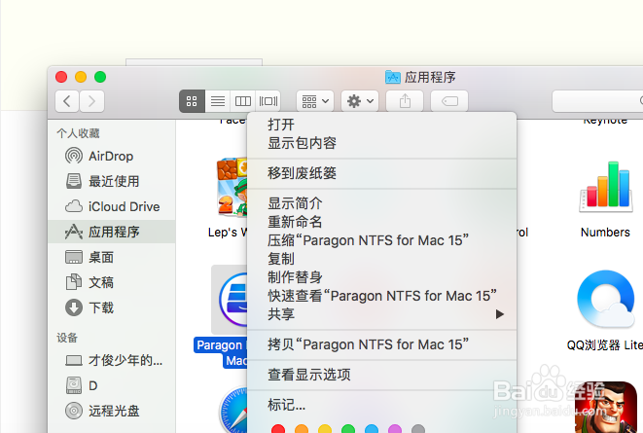
Task: Choose 复制 from the context menu
Action: point(381,259)
